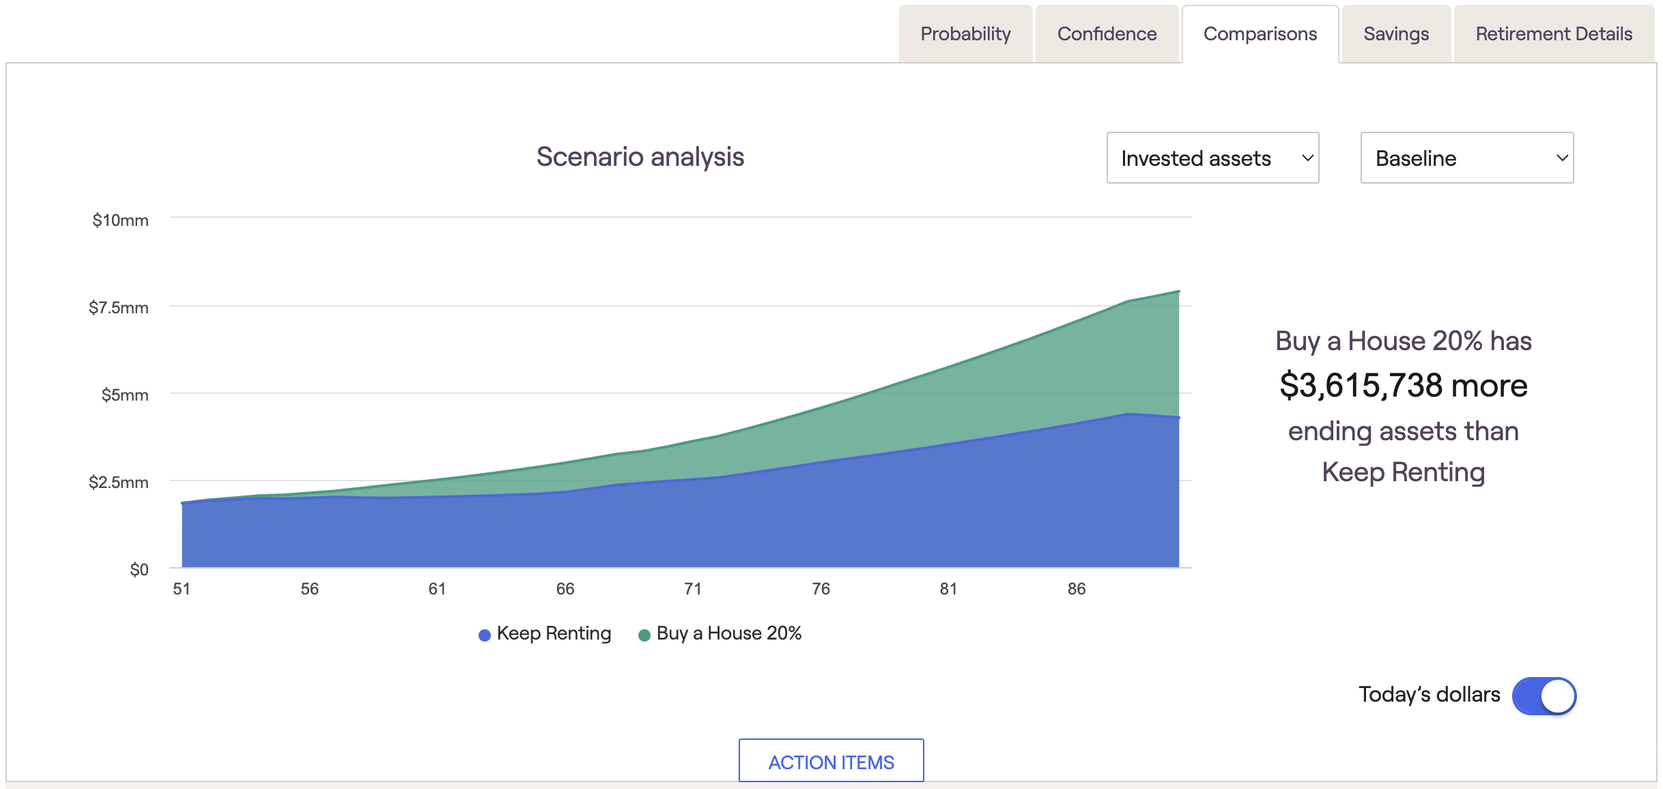This screenshot has height=789, width=1663.
Task: Open the Invested assets dropdown
Action: [1212, 158]
